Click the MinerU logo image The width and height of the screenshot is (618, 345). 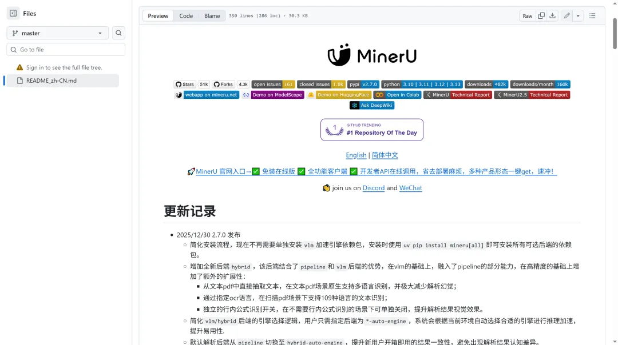pyautogui.click(x=372, y=55)
